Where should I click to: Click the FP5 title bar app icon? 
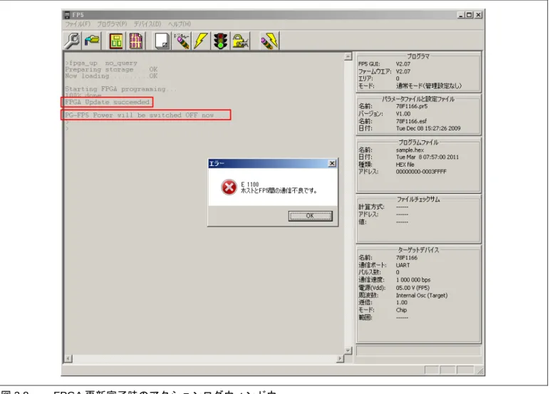[67, 15]
